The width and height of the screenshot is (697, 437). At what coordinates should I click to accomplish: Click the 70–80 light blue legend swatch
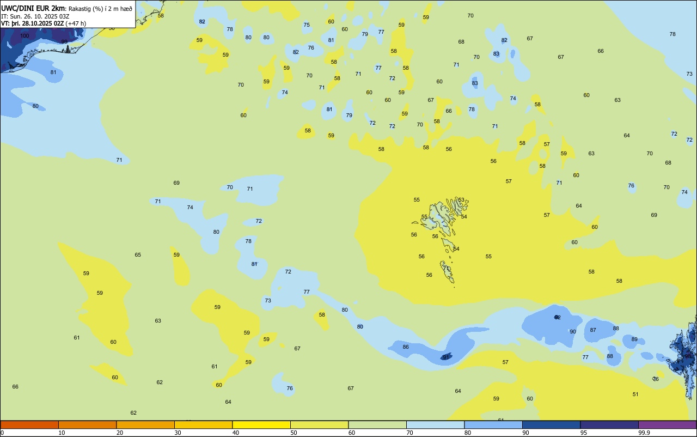[x=435, y=424]
